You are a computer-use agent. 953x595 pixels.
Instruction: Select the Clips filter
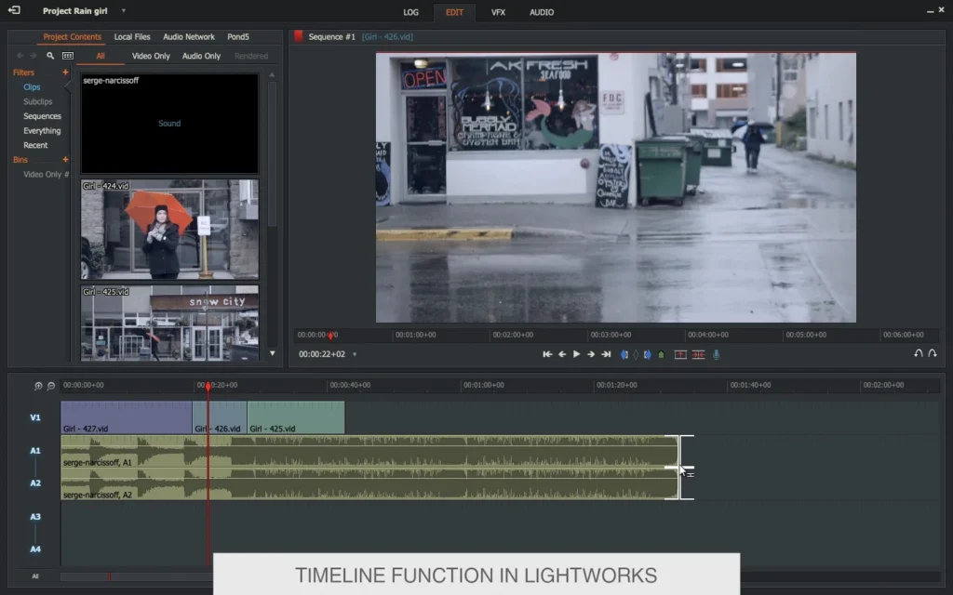click(x=32, y=87)
